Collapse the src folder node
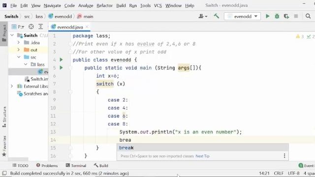The width and height of the screenshot is (315, 177). [19, 57]
